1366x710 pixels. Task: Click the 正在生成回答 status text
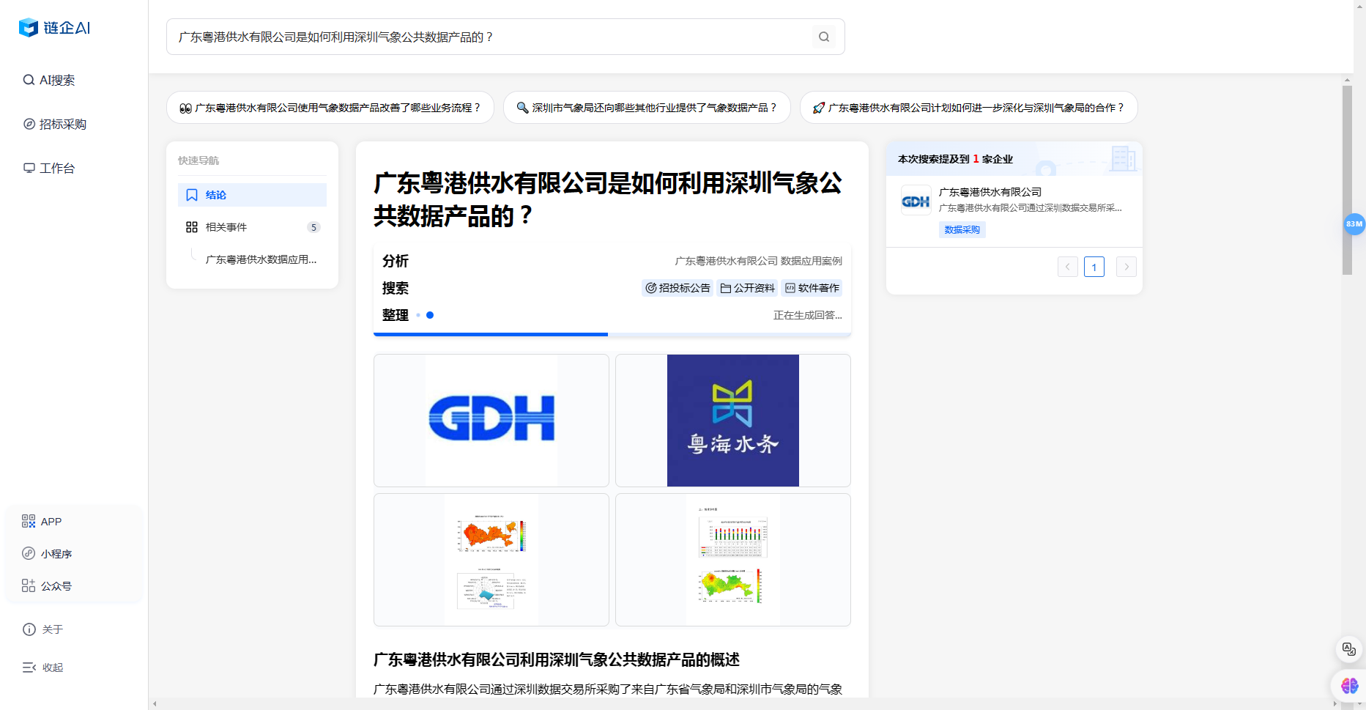[x=807, y=315]
